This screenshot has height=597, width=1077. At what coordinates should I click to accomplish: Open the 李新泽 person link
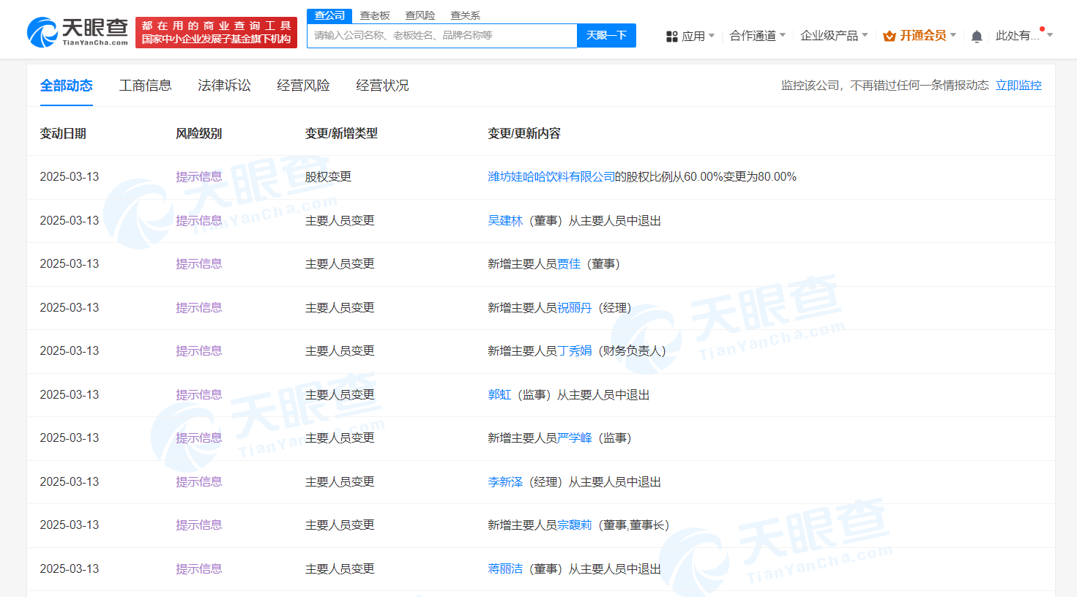(x=506, y=482)
